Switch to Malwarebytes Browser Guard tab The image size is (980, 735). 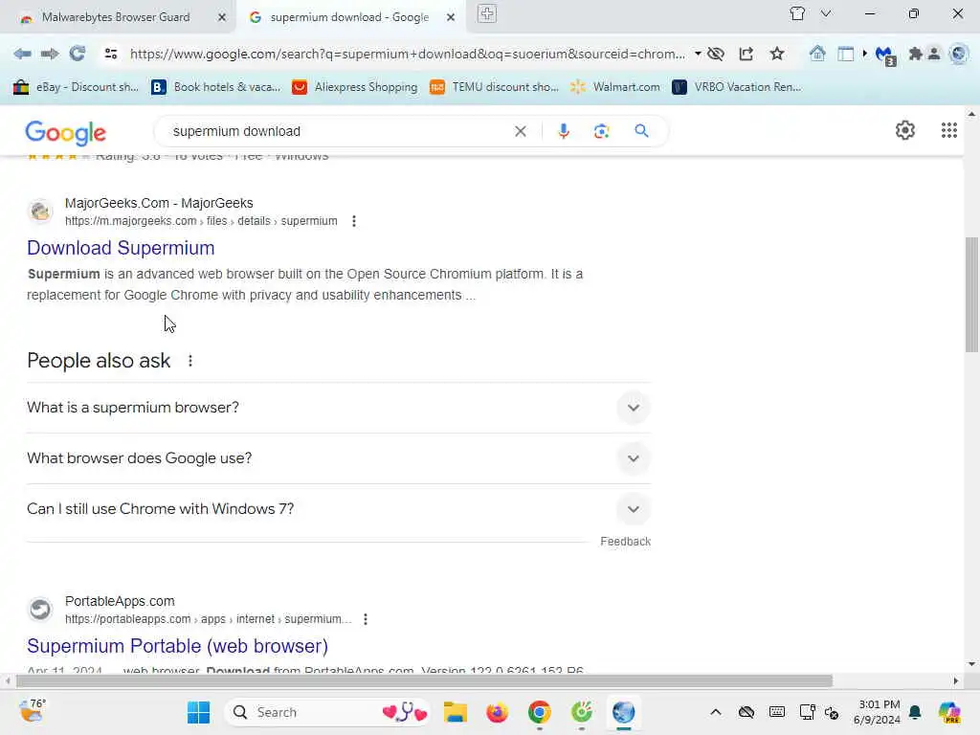pos(116,17)
